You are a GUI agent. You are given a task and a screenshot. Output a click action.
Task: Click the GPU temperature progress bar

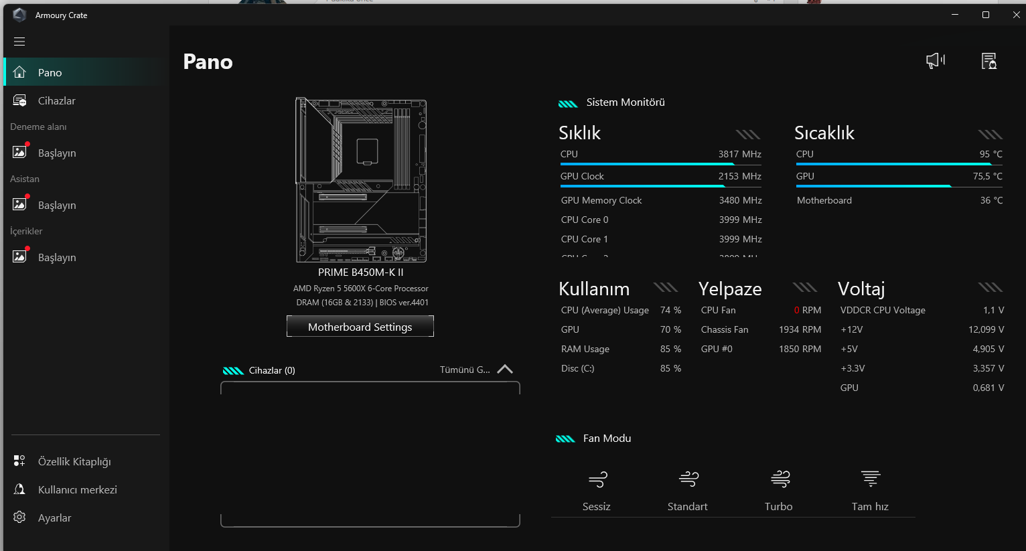tap(899, 185)
